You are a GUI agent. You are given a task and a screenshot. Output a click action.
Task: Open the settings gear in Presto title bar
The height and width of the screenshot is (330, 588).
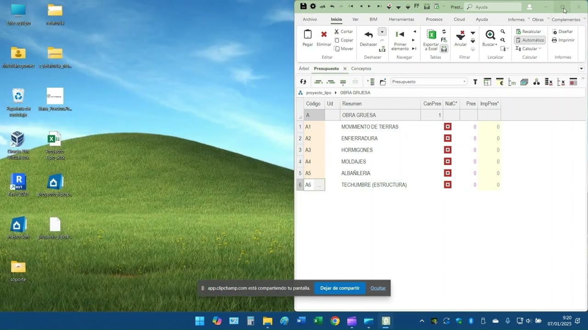point(313,6)
